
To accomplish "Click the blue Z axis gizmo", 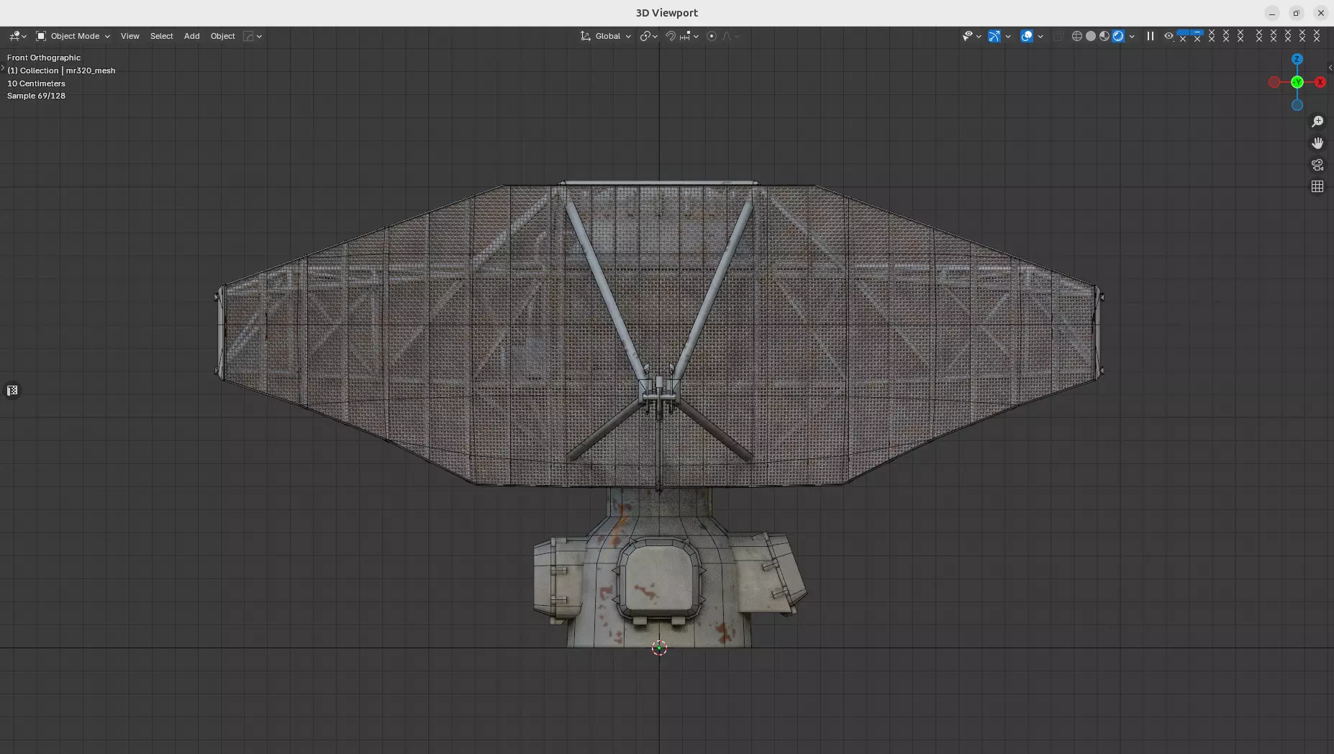I will tap(1297, 59).
